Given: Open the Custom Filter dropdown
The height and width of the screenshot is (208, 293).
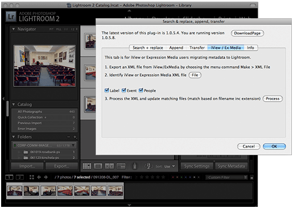Looking at the screenshot, I should pos(226,177).
